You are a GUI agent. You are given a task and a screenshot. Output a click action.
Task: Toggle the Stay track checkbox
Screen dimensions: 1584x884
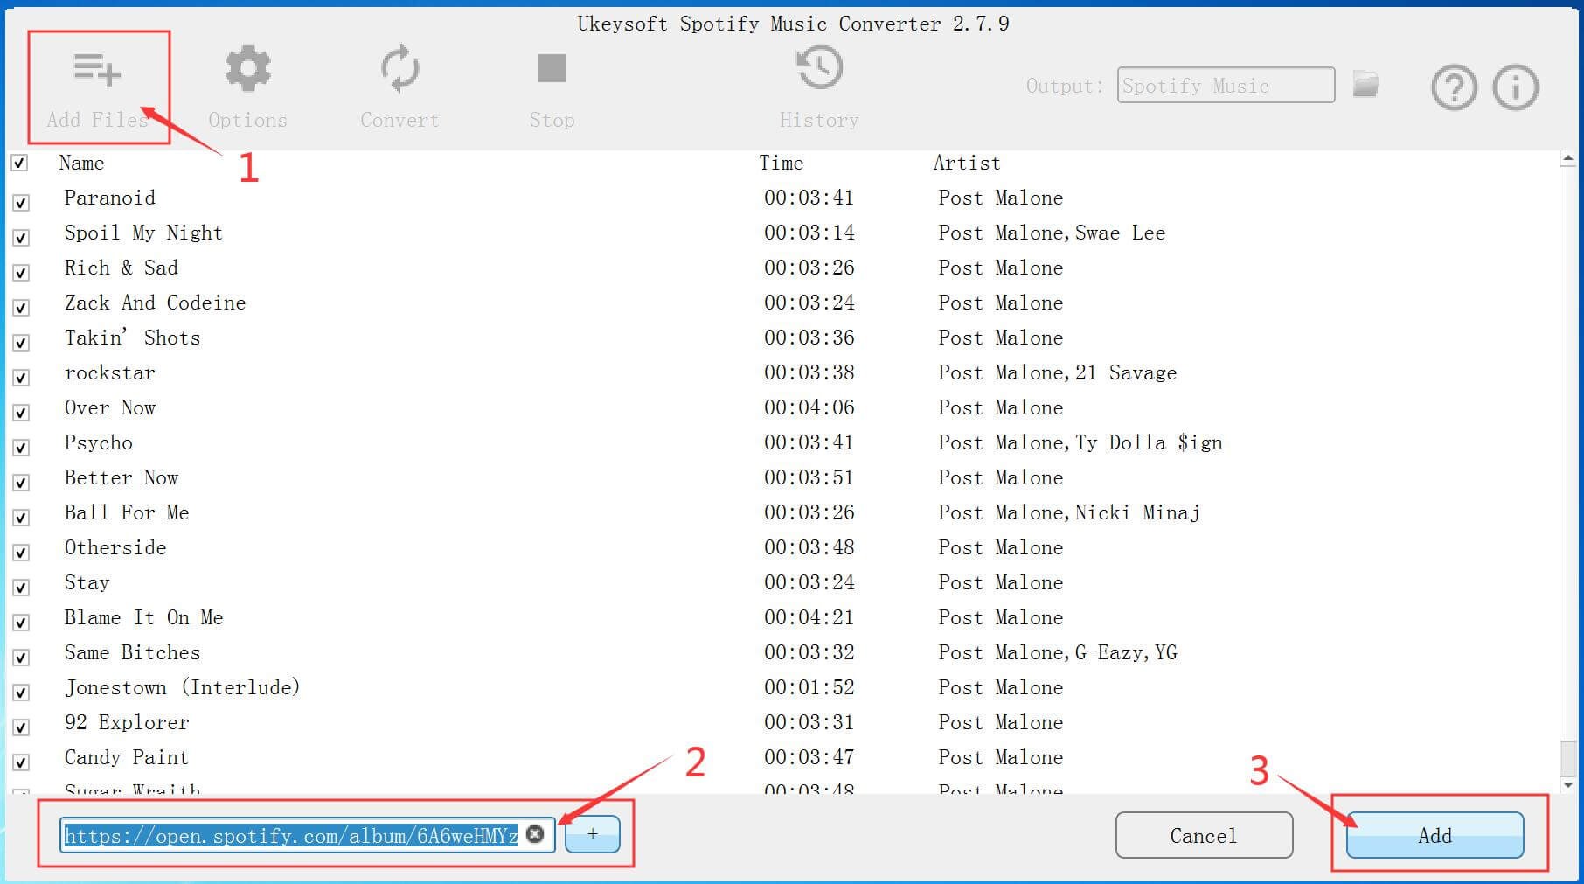point(21,588)
